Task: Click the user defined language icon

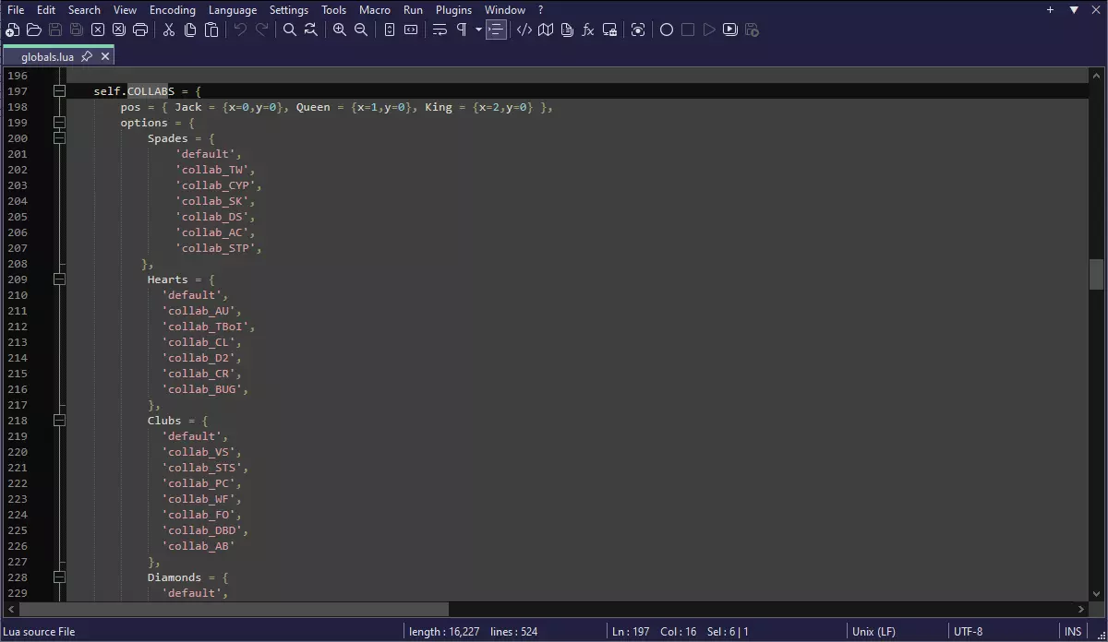Action: click(x=524, y=30)
